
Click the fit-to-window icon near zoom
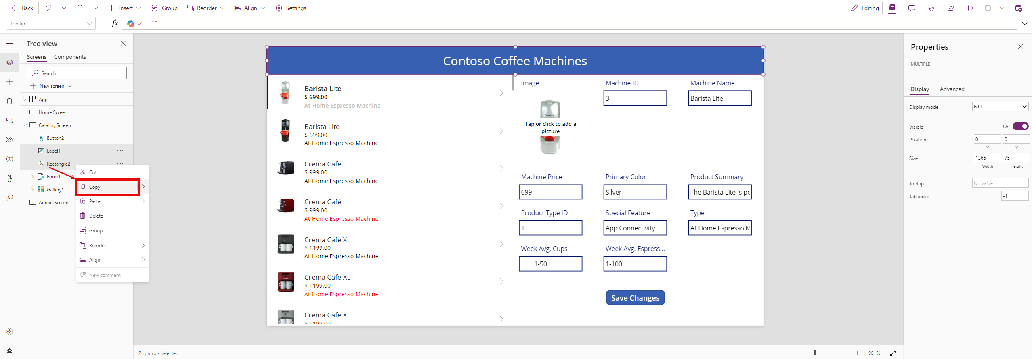click(x=893, y=353)
